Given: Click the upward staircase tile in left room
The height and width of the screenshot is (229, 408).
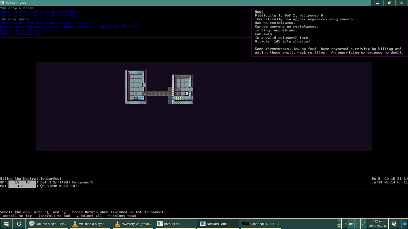Looking at the screenshot, I should tap(136, 98).
